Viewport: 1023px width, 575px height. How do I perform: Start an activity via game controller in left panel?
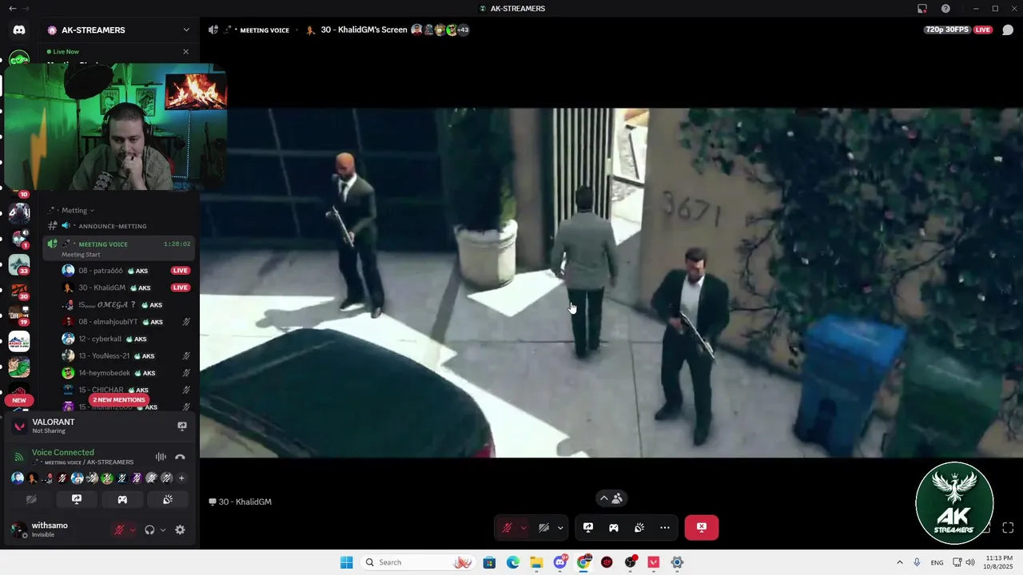pyautogui.click(x=122, y=499)
